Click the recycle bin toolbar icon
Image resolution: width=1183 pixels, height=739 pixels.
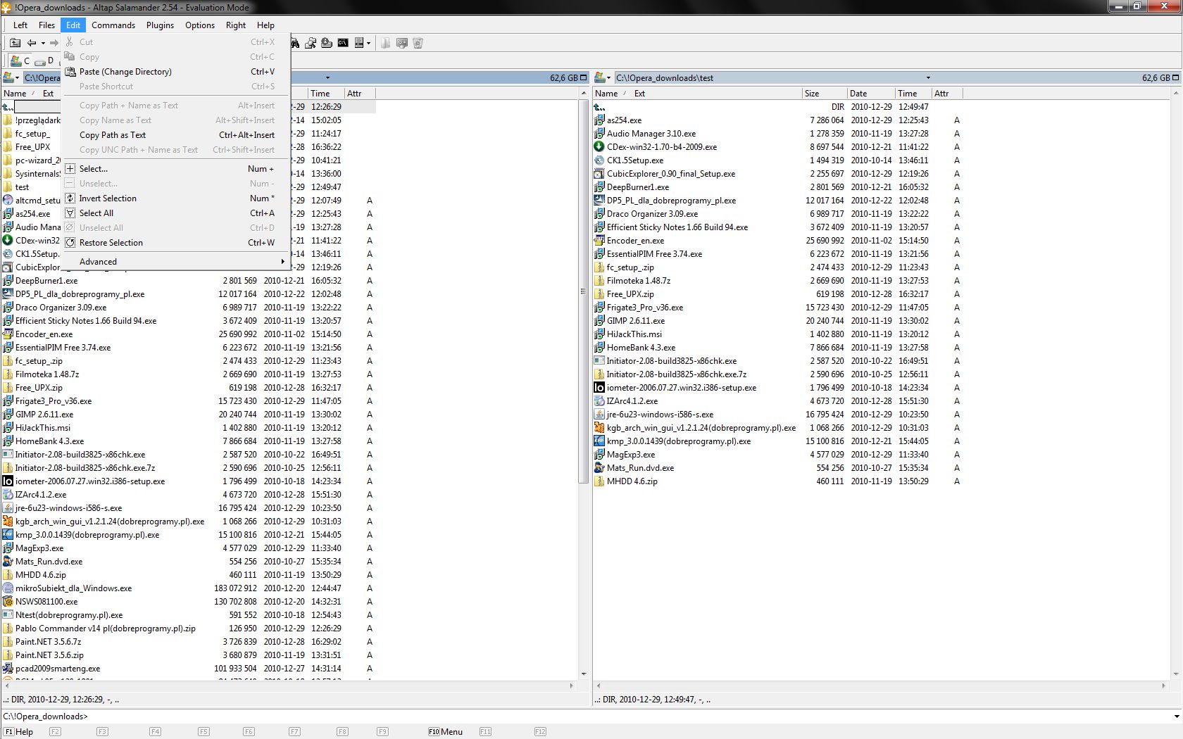click(x=418, y=43)
